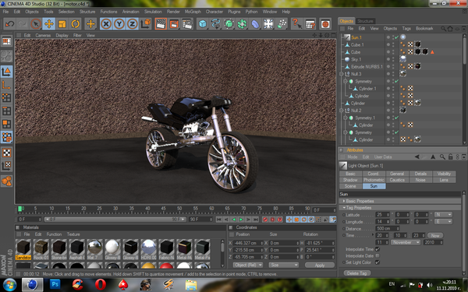This screenshot has height=292, width=468.
Task: Toggle the Sun.1 enable checkmark
Action: tap(397, 37)
